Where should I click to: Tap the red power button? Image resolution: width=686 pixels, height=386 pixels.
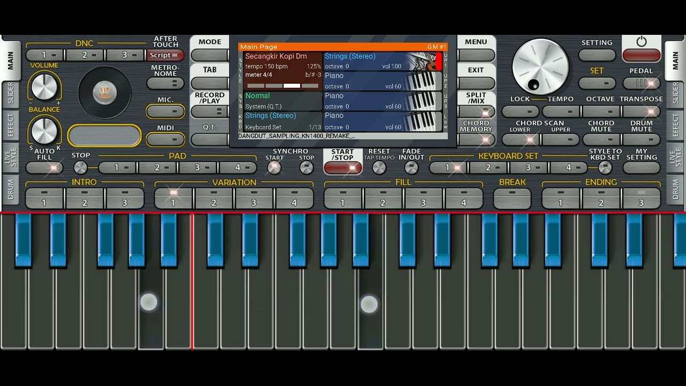(x=641, y=55)
